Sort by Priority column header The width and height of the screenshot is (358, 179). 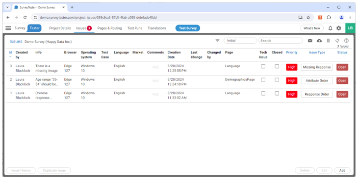coord(292,52)
